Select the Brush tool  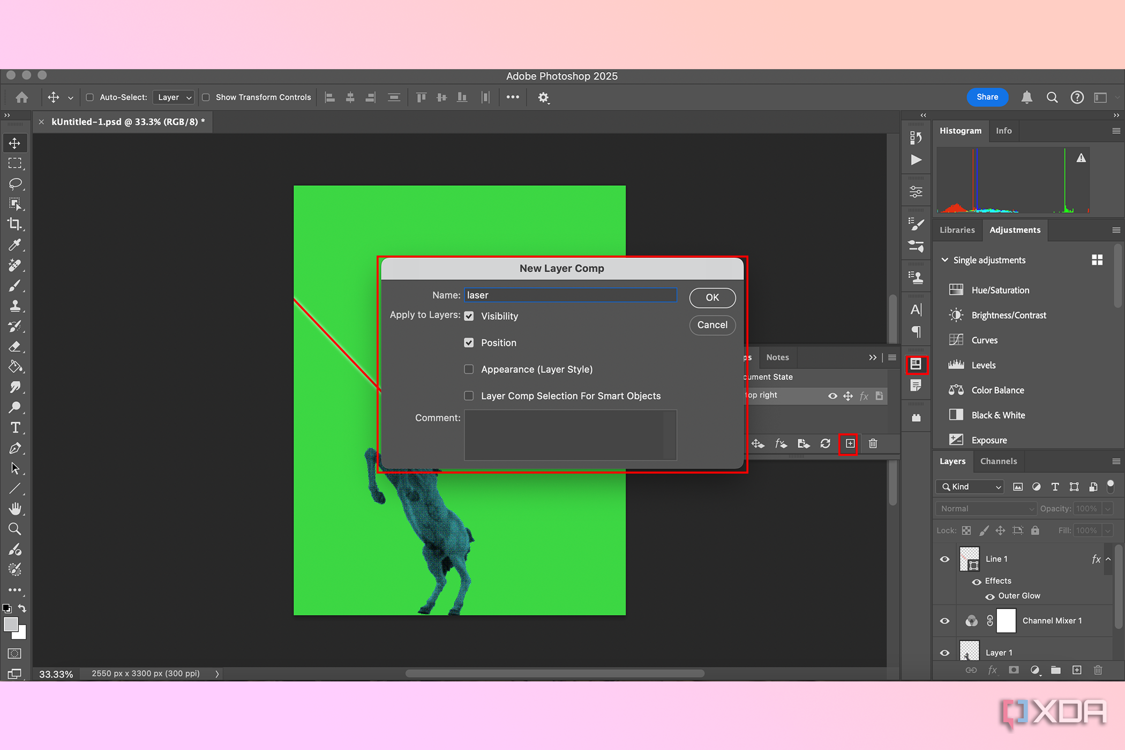click(14, 286)
